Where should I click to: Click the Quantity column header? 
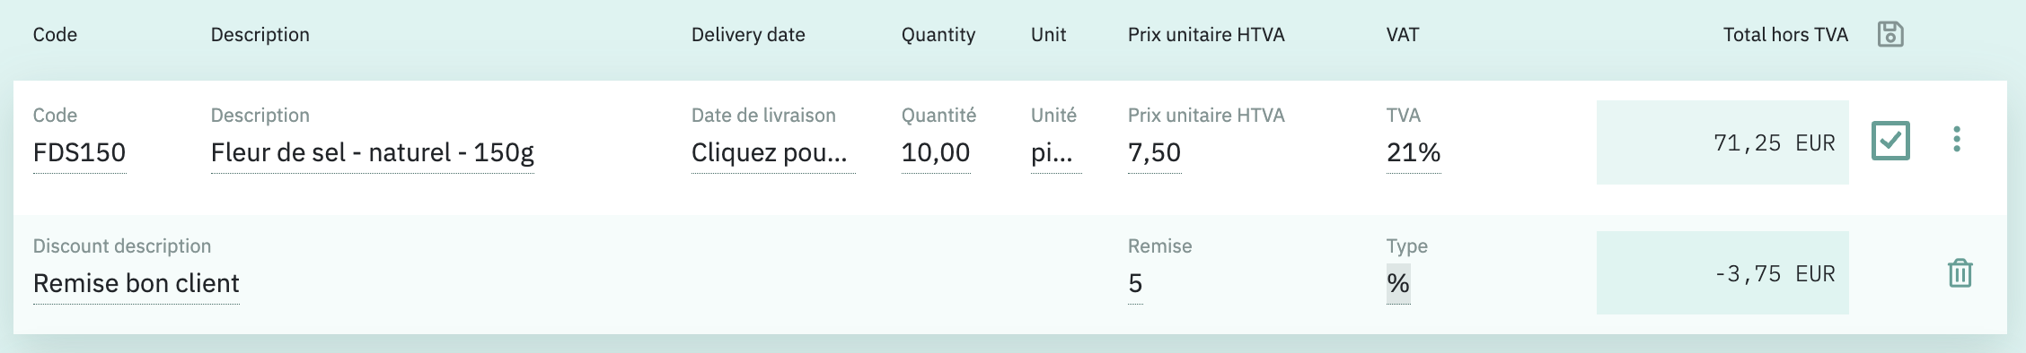(x=938, y=35)
